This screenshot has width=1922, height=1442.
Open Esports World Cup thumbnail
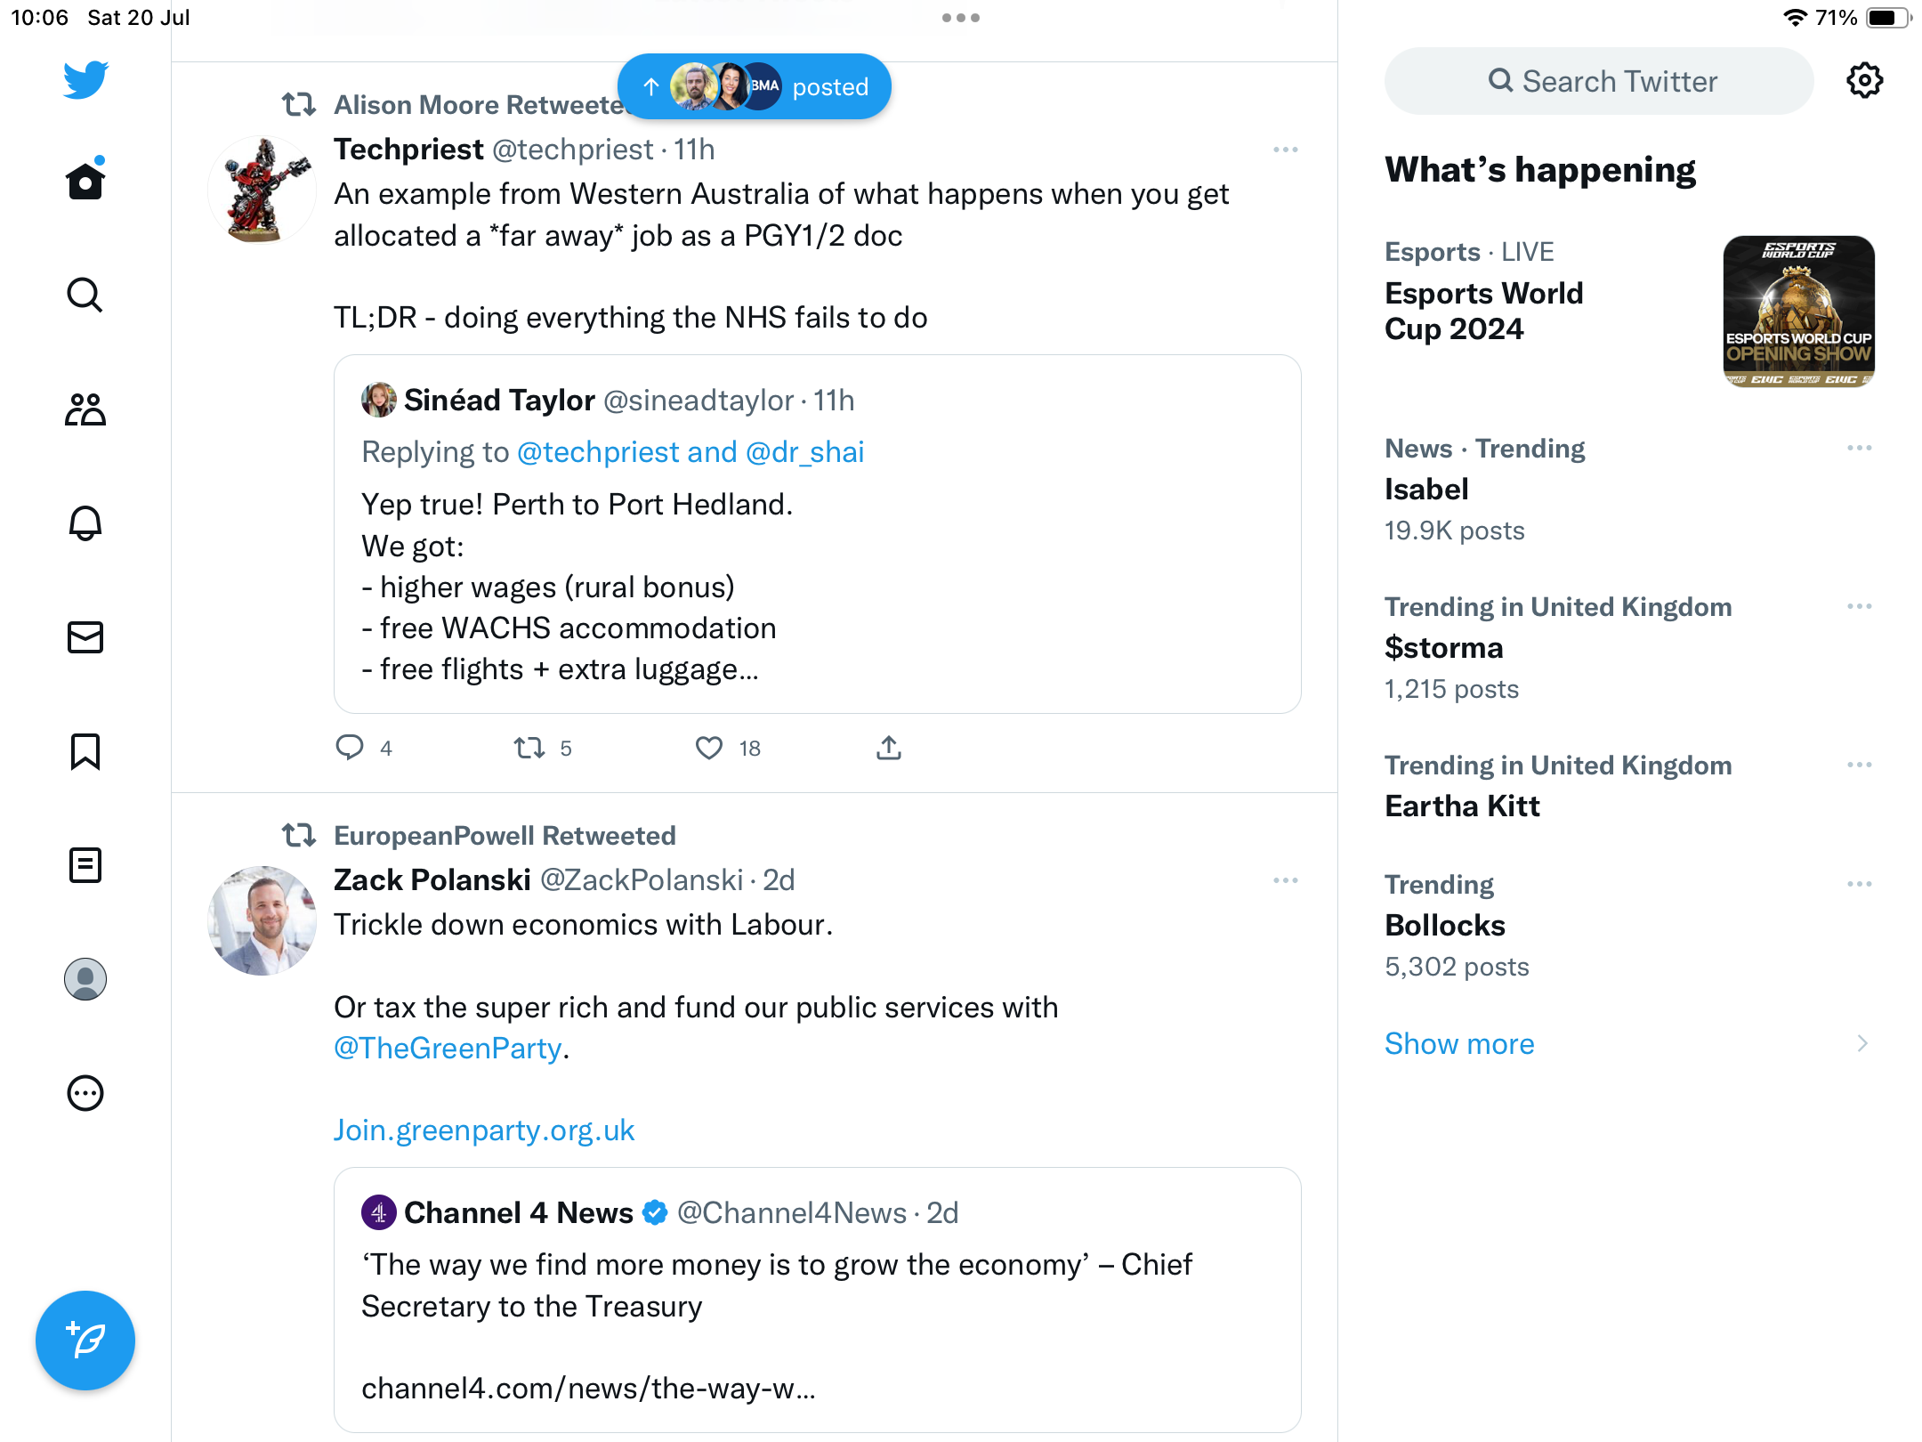pyautogui.click(x=1798, y=312)
